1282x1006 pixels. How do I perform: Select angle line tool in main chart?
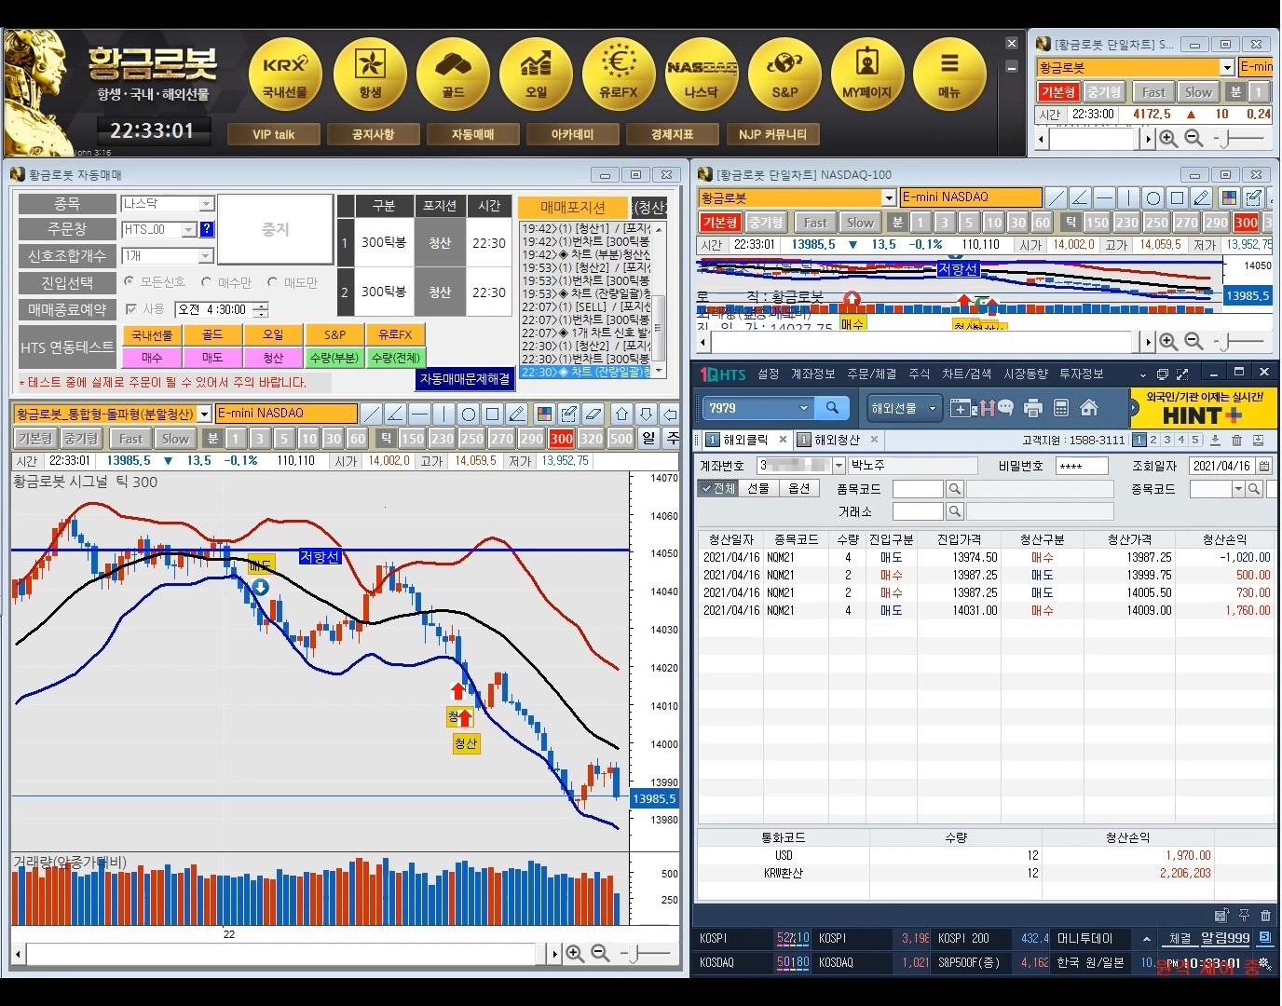point(395,414)
